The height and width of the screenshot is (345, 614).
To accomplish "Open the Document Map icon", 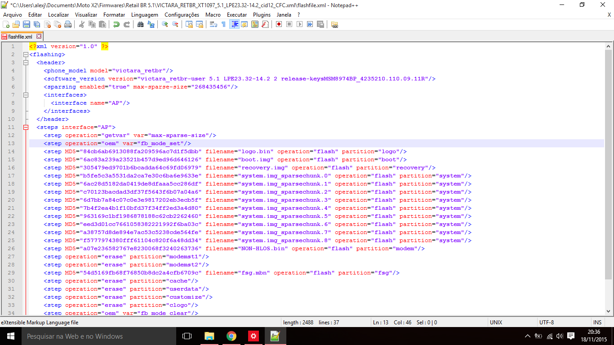I will coord(255,24).
